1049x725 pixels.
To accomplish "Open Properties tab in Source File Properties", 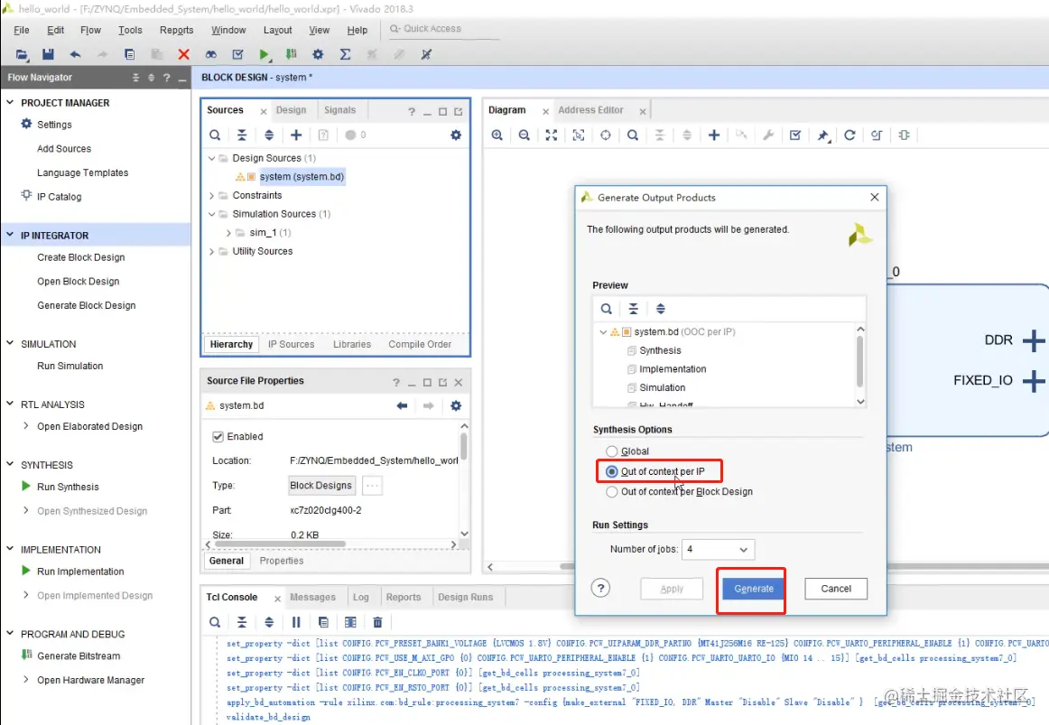I will click(x=281, y=562).
